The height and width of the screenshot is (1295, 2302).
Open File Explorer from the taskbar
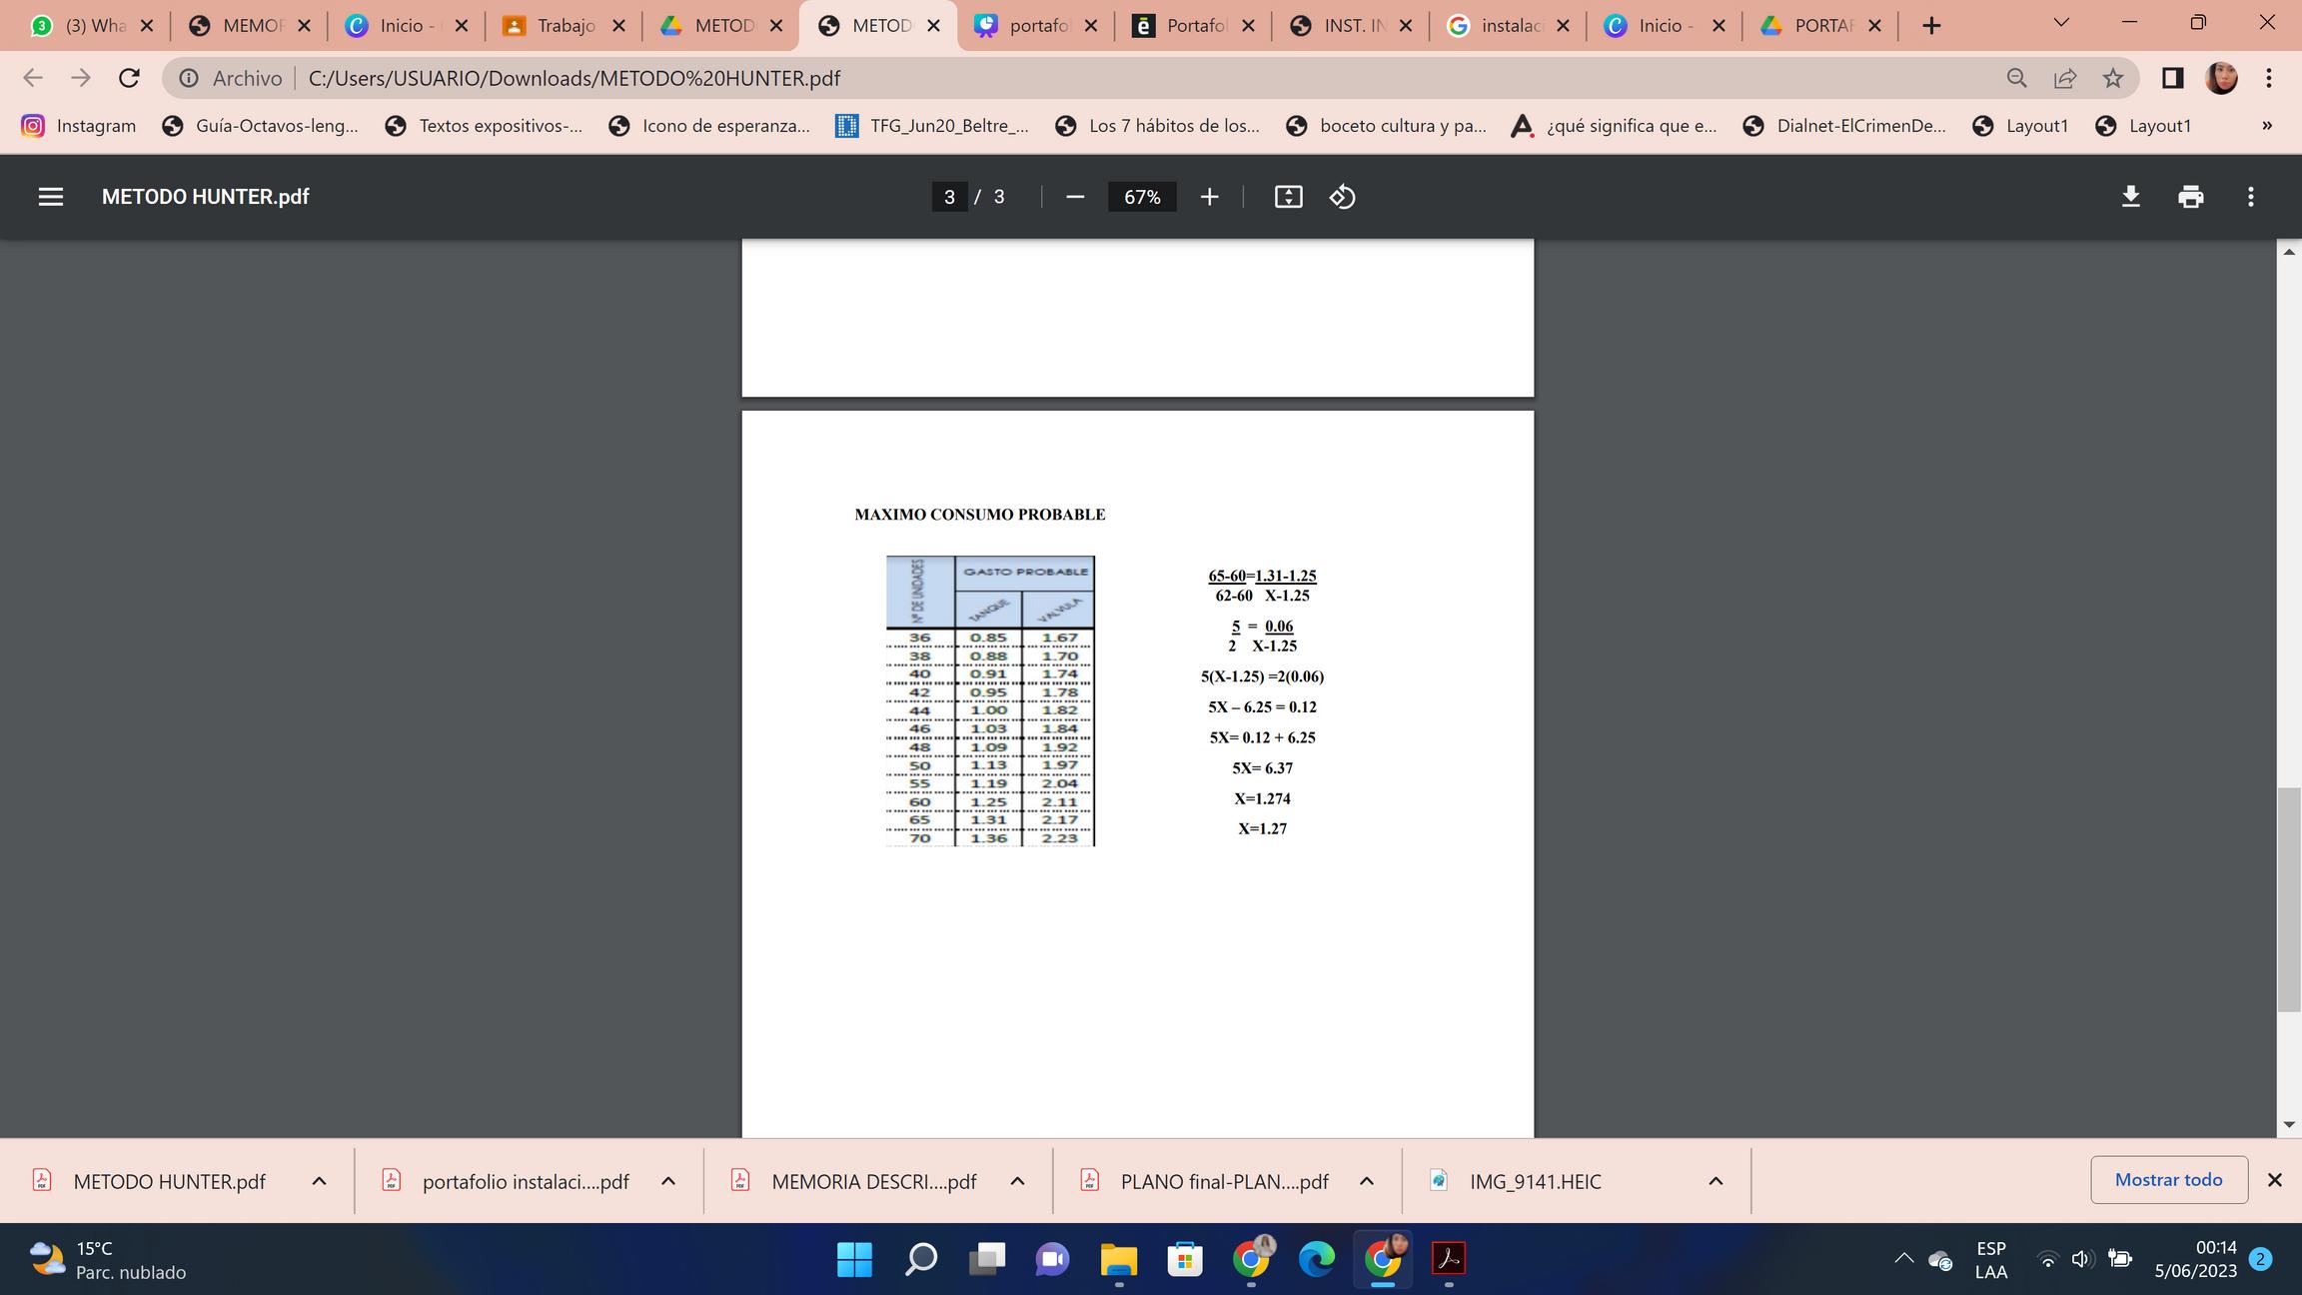click(x=1118, y=1259)
